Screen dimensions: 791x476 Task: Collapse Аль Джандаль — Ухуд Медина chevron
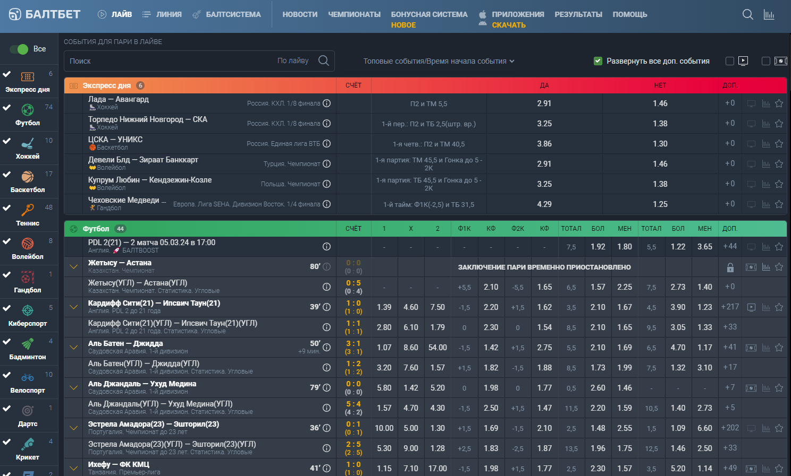[74, 388]
